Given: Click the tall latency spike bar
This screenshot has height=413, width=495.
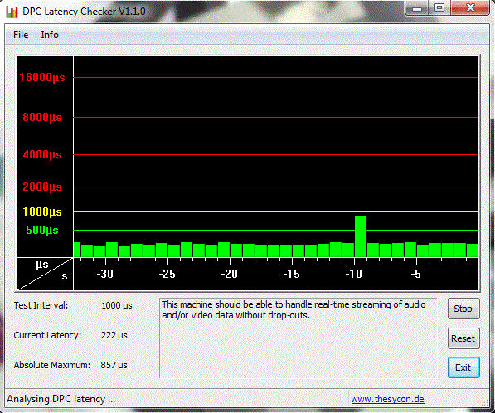Looking at the screenshot, I should coord(361,236).
